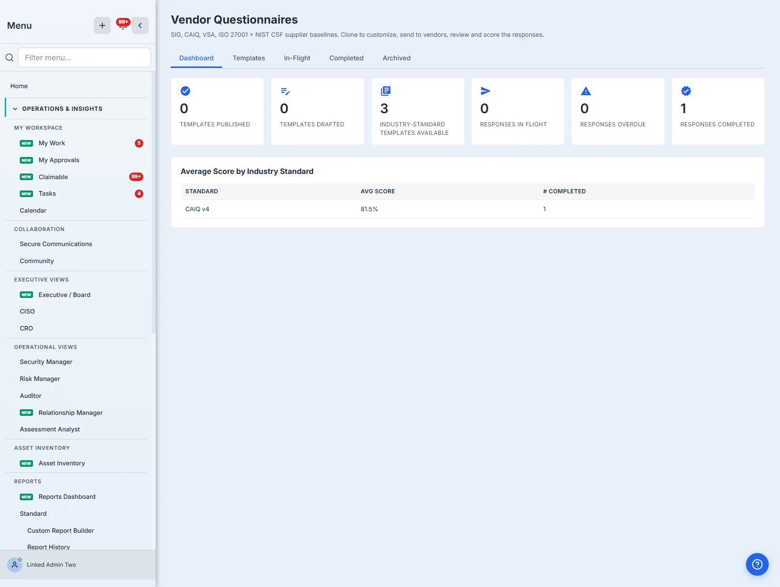This screenshot has width=780, height=587.
Task: Open the In-Flight tab
Action: pyautogui.click(x=297, y=58)
